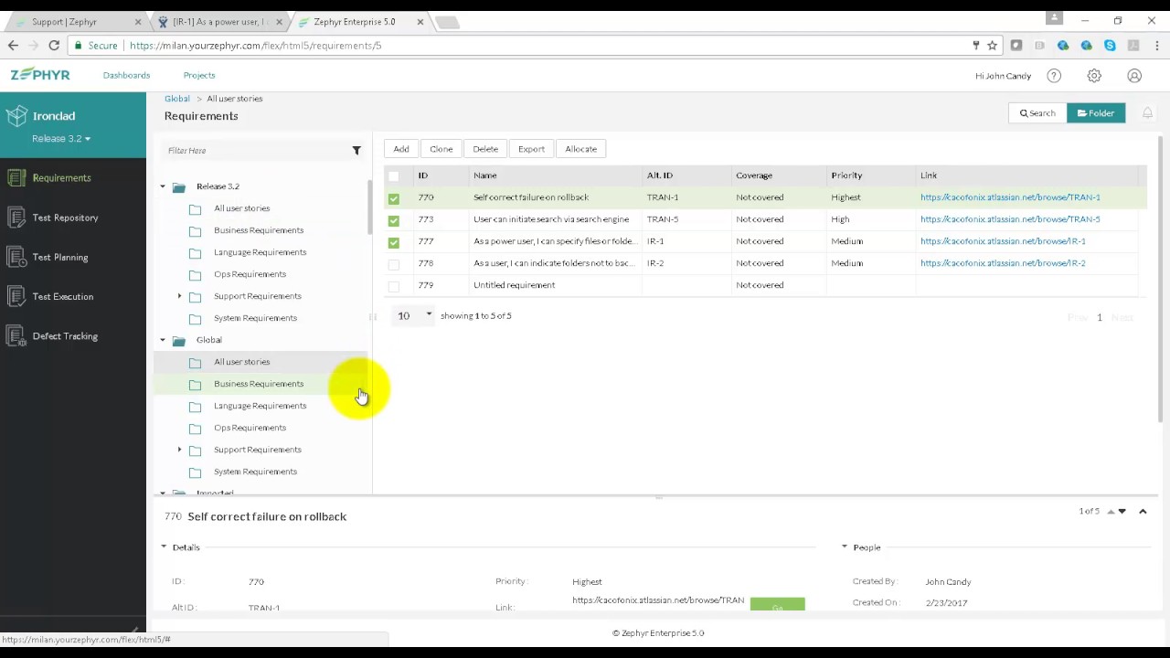Viewport: 1170px width, 658px height.
Task: Click the Global breadcrumb link
Action: click(x=177, y=98)
